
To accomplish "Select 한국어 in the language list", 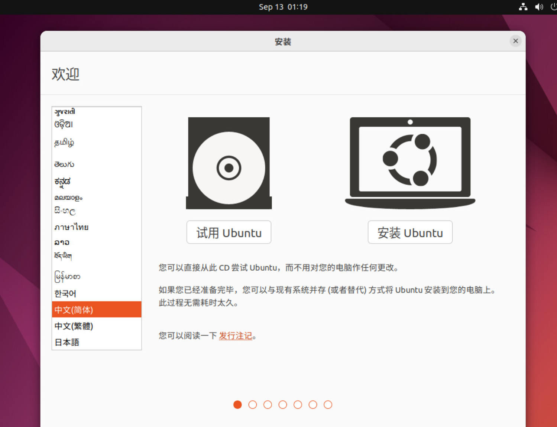I will pyautogui.click(x=97, y=294).
